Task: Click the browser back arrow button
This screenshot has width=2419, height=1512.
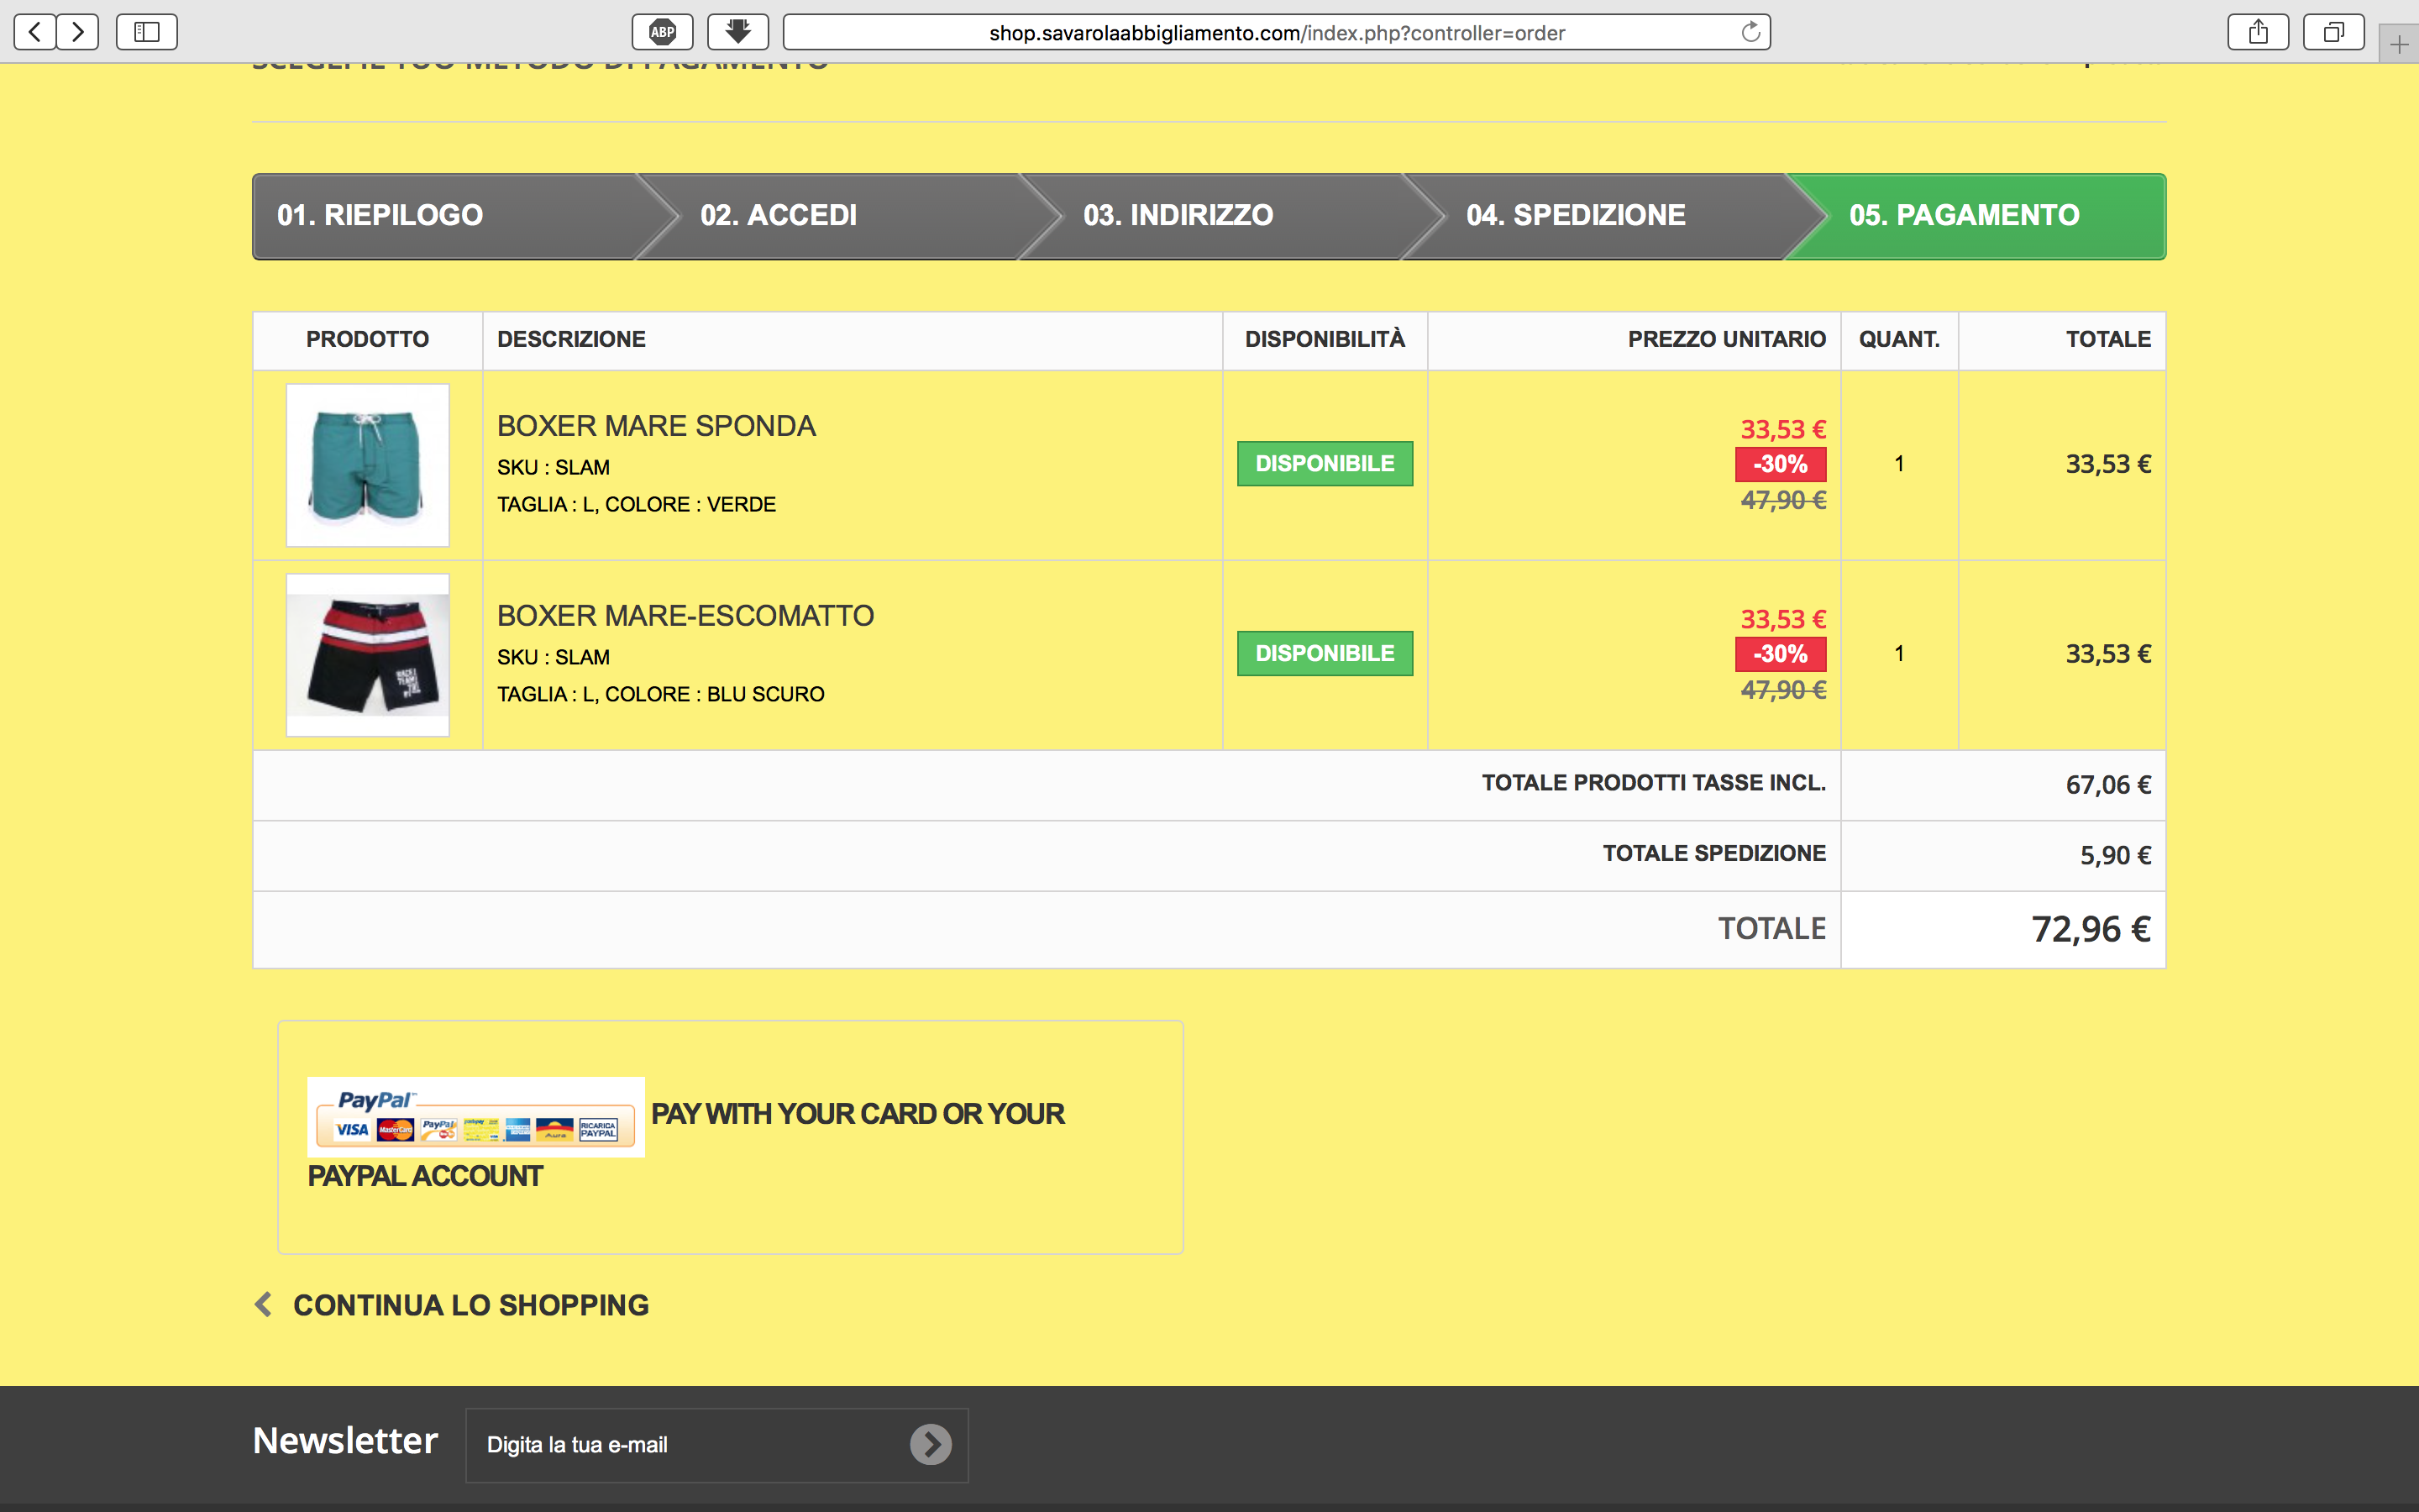Action: 35,32
